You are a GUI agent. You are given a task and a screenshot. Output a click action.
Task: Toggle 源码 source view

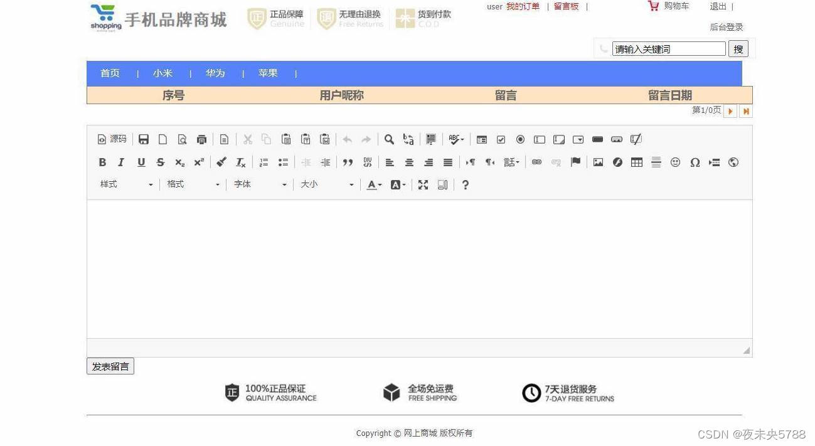point(112,139)
